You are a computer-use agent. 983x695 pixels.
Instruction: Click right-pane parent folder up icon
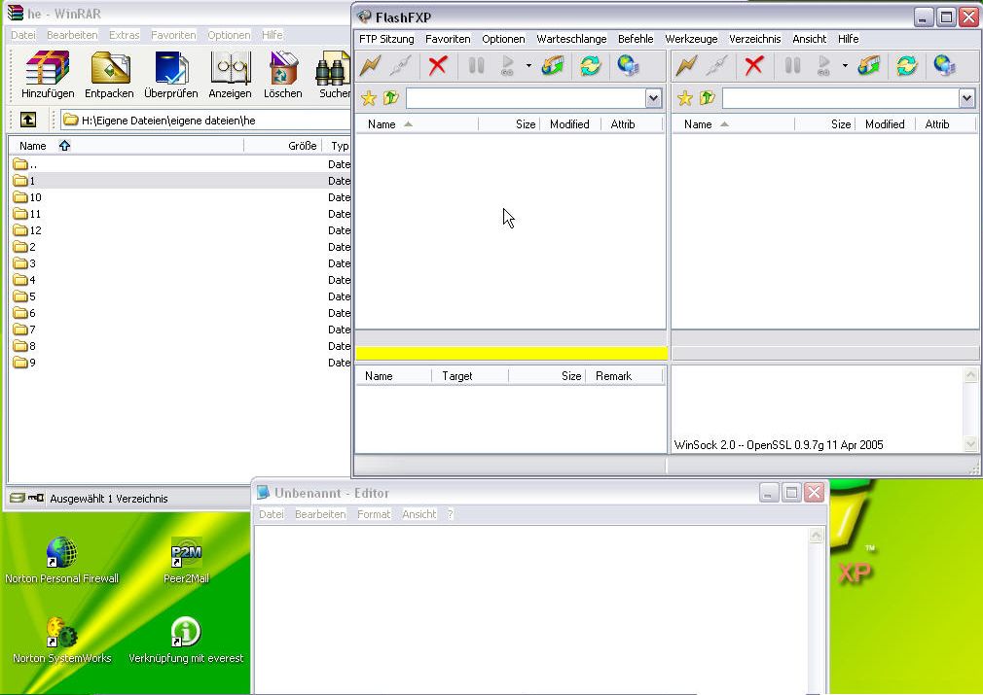coord(707,98)
